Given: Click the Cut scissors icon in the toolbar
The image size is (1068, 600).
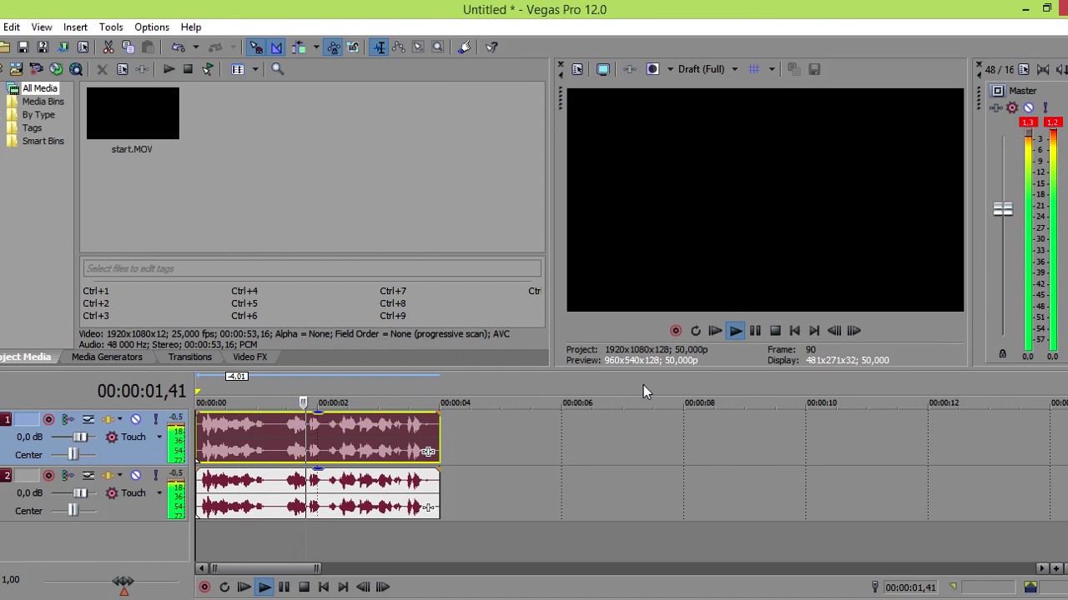Looking at the screenshot, I should [x=108, y=47].
